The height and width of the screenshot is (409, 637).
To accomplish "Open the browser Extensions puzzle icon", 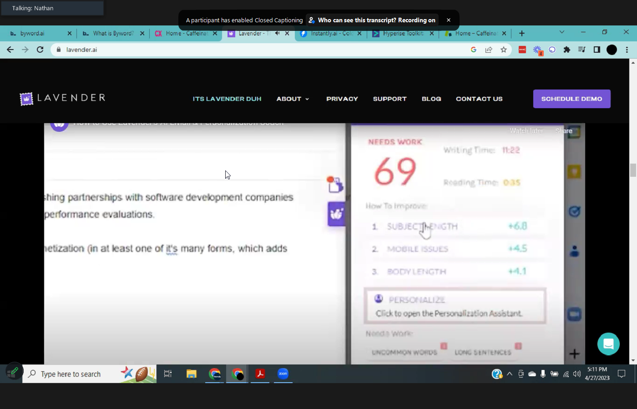I will [567, 50].
